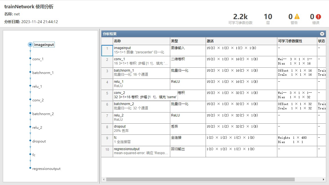Click the 全连接 type cell
This screenshot has width=329, height=185.
[188, 140]
